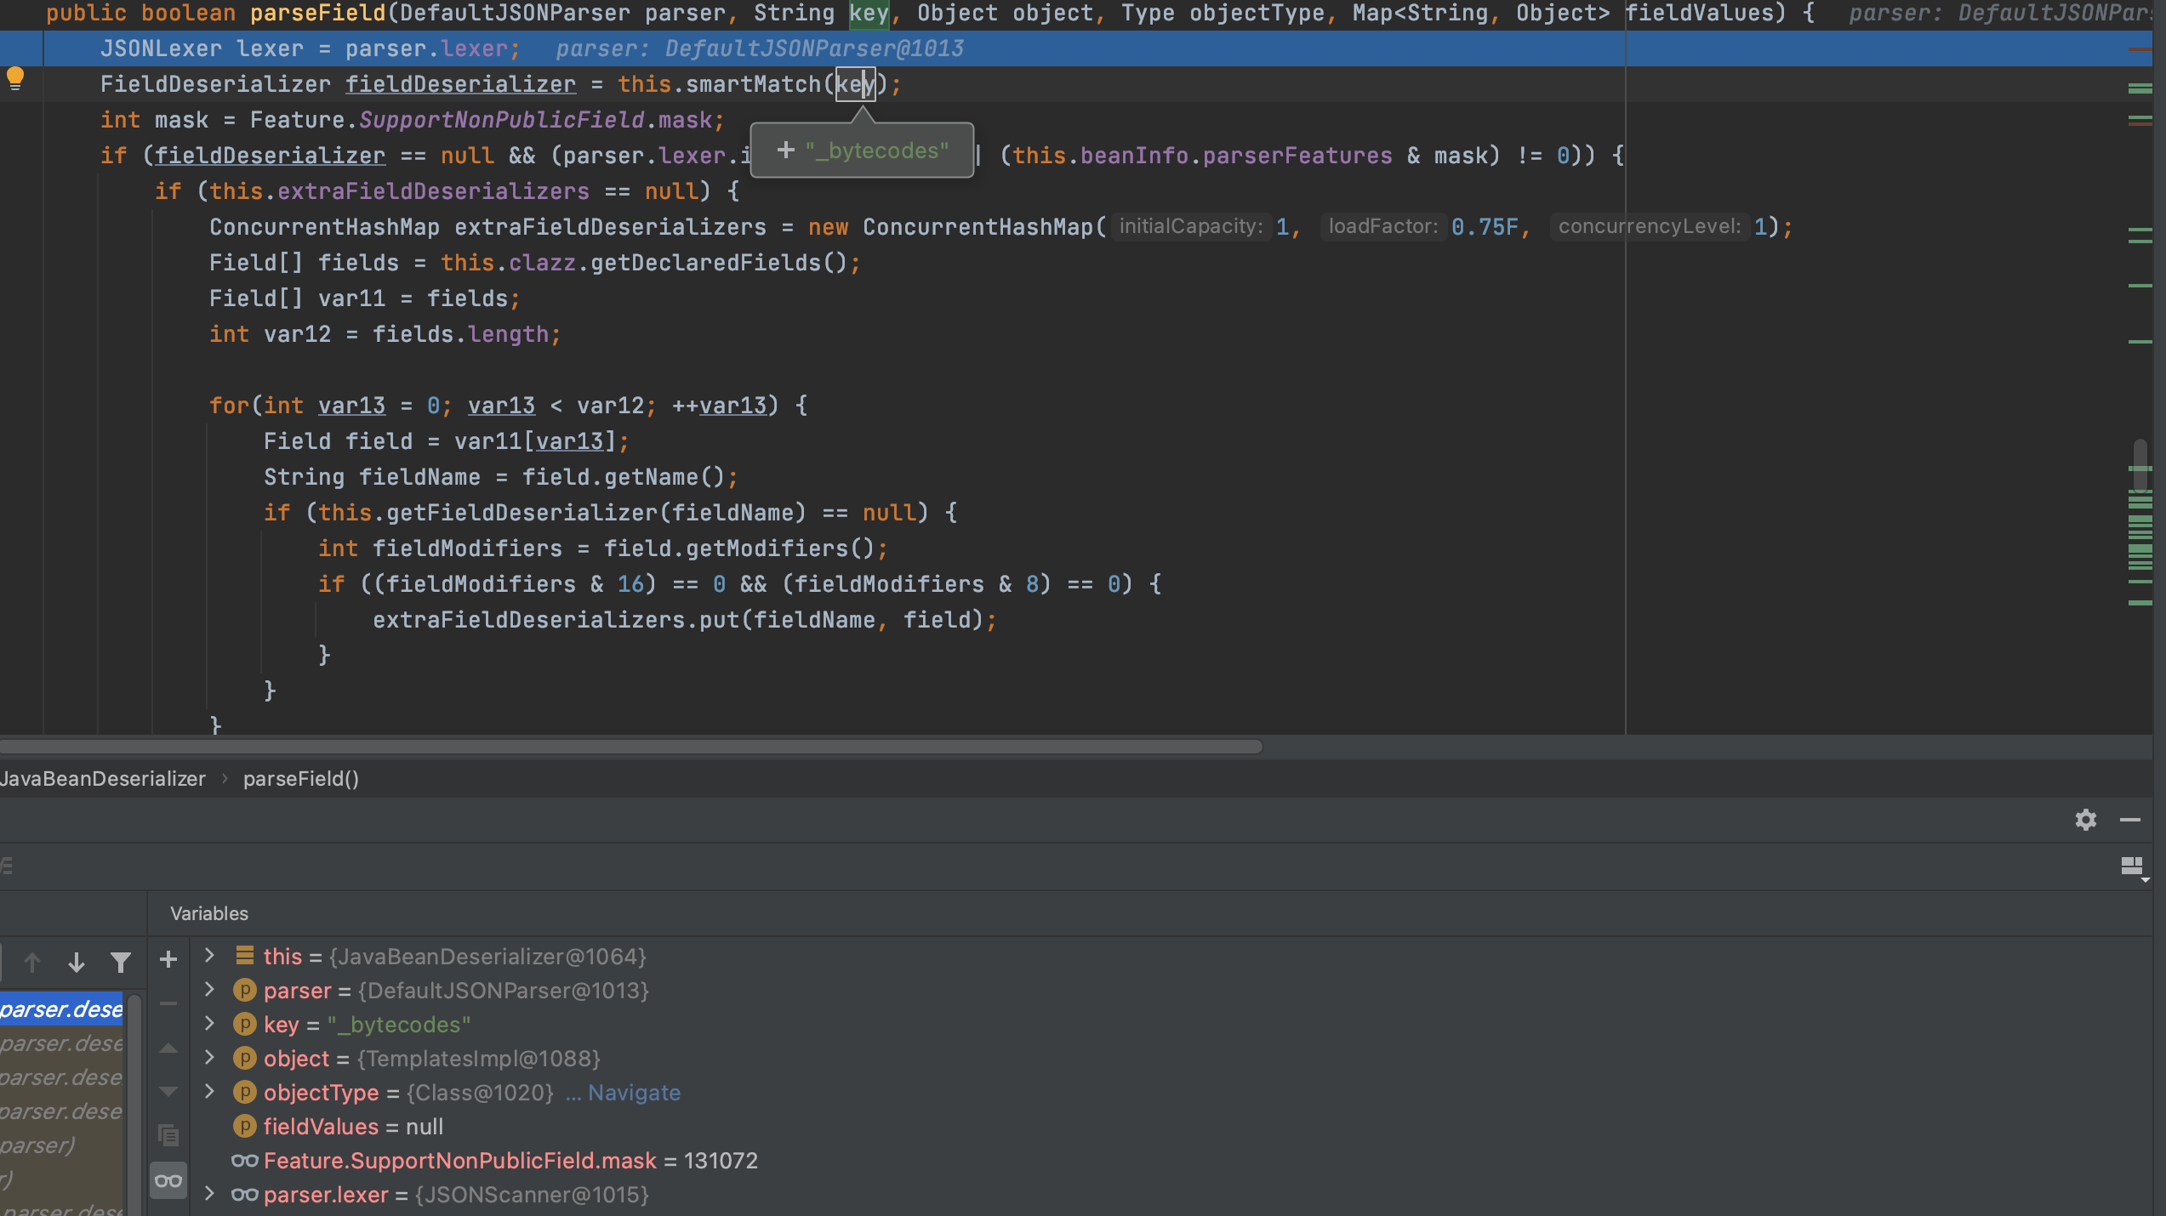Image resolution: width=2166 pixels, height=1216 pixels.
Task: Hide the debug tool window with minus
Action: click(2130, 820)
